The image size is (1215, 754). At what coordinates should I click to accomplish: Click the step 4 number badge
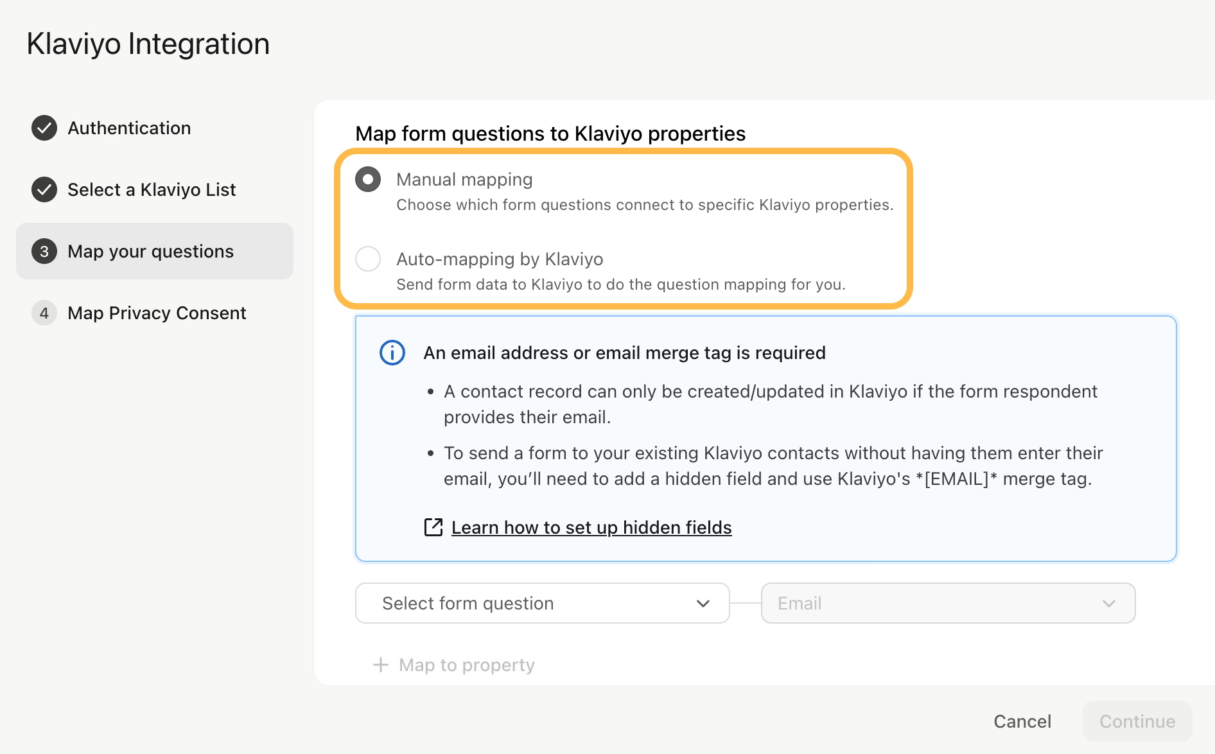click(x=44, y=313)
